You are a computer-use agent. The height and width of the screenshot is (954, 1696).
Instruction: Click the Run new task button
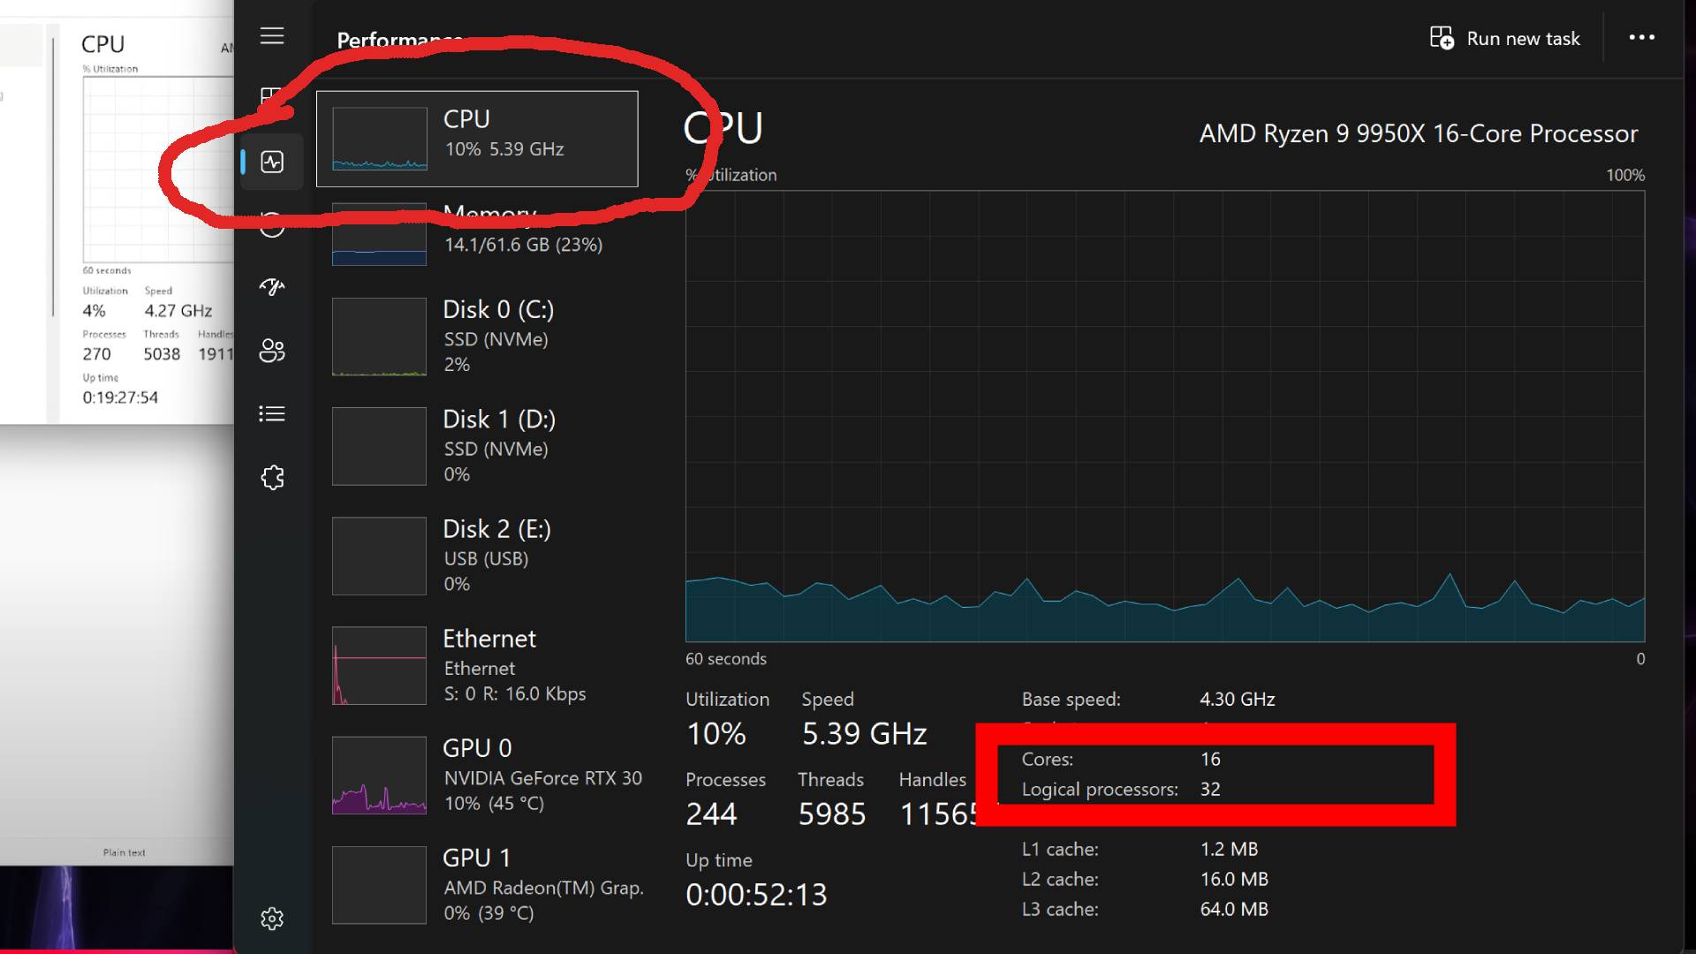[x=1505, y=39]
